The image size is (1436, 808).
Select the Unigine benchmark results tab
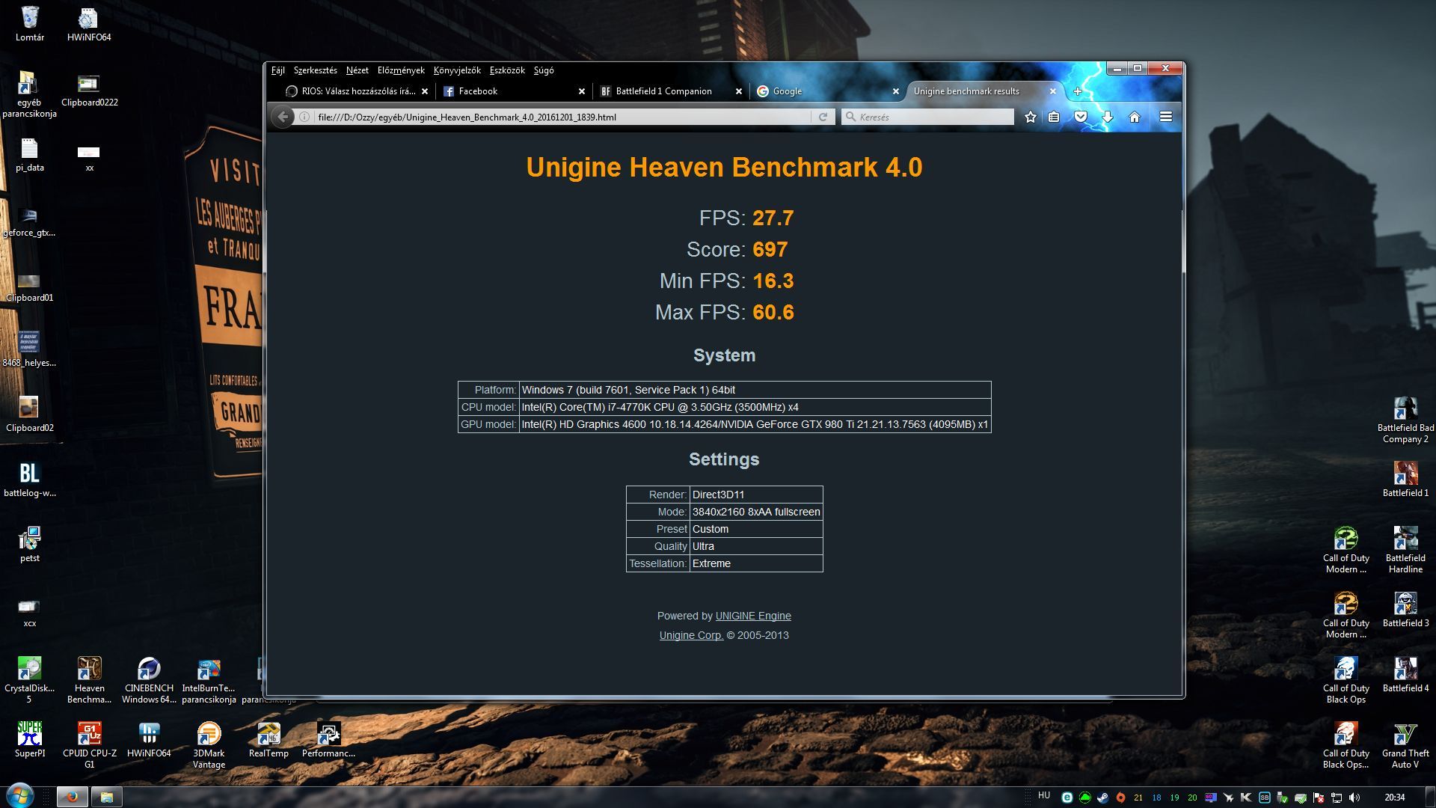pos(984,91)
